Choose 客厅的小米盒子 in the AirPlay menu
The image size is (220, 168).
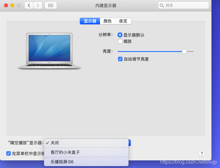(86, 152)
